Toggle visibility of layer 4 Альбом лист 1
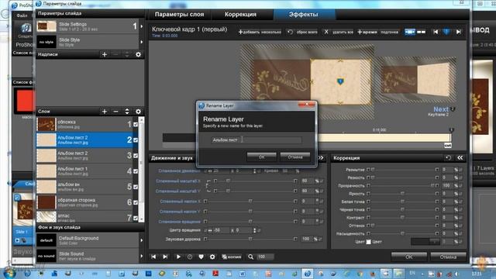This screenshot has height=279, width=496. click(136, 171)
